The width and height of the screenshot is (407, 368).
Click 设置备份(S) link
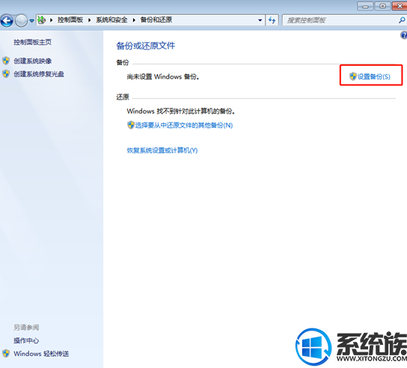tap(374, 76)
